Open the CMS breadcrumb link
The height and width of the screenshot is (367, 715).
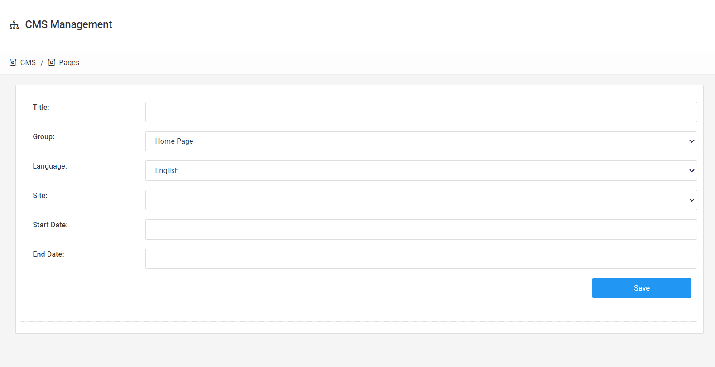(x=28, y=62)
